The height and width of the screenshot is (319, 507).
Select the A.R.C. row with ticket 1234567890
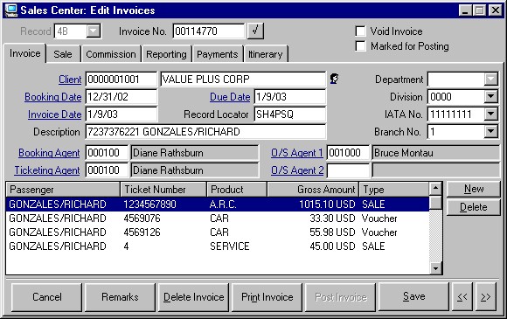click(x=218, y=204)
